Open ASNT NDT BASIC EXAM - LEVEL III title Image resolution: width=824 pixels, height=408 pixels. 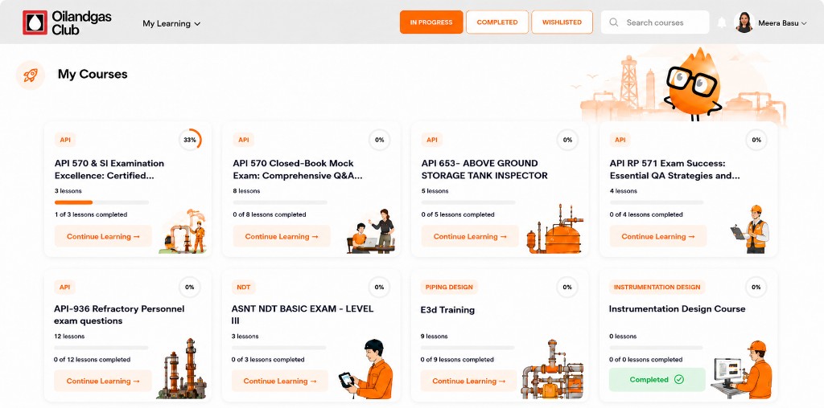coord(303,315)
